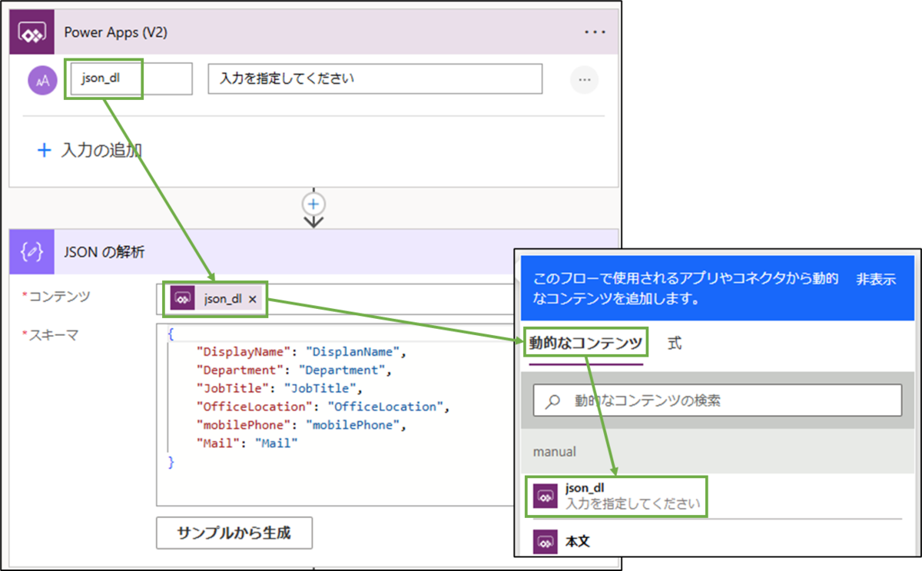Click the search magnifier icon
The width and height of the screenshot is (922, 571).
[552, 401]
